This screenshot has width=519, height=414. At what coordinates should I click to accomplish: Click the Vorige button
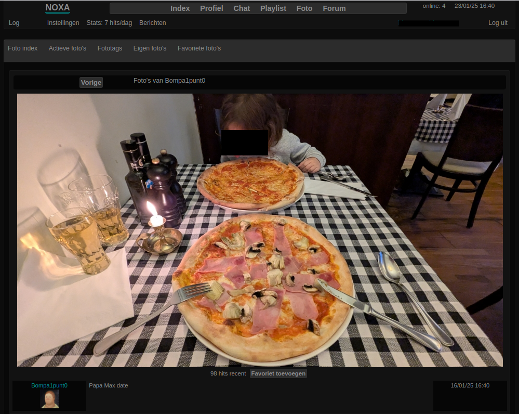91,83
